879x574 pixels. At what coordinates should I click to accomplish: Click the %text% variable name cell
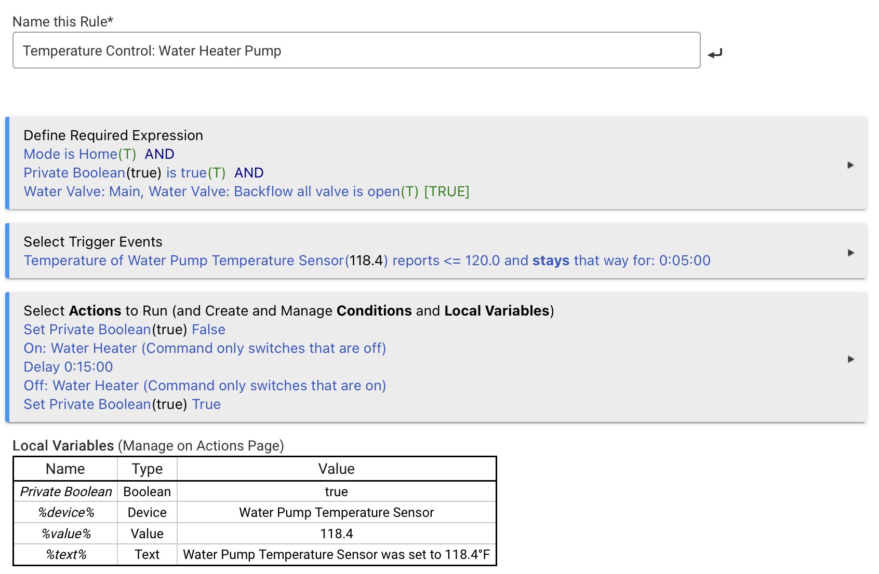point(66,554)
